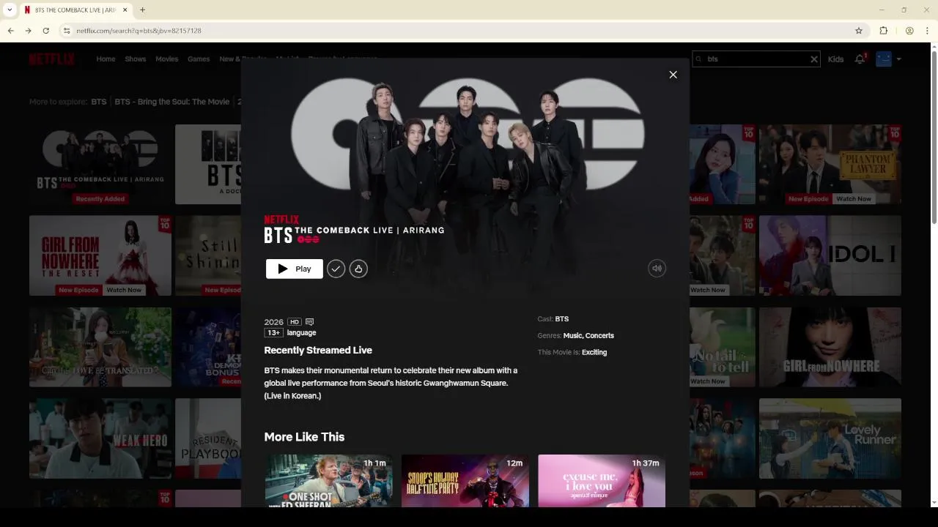Open Concerts genre link
938x527 pixels.
(x=599, y=336)
